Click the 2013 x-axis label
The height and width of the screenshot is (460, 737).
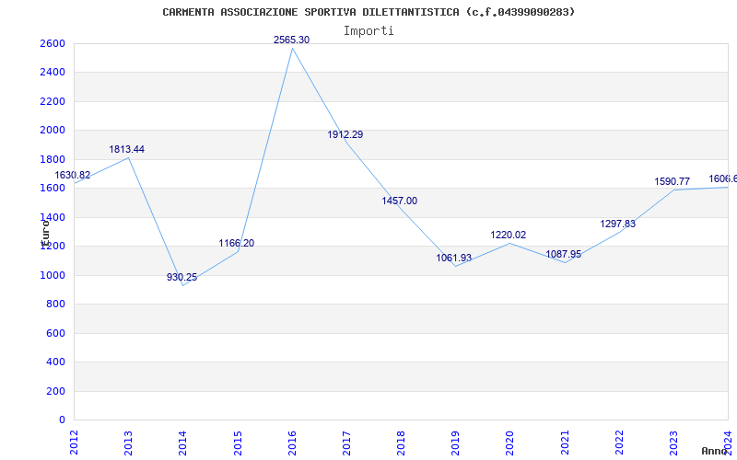(128, 443)
